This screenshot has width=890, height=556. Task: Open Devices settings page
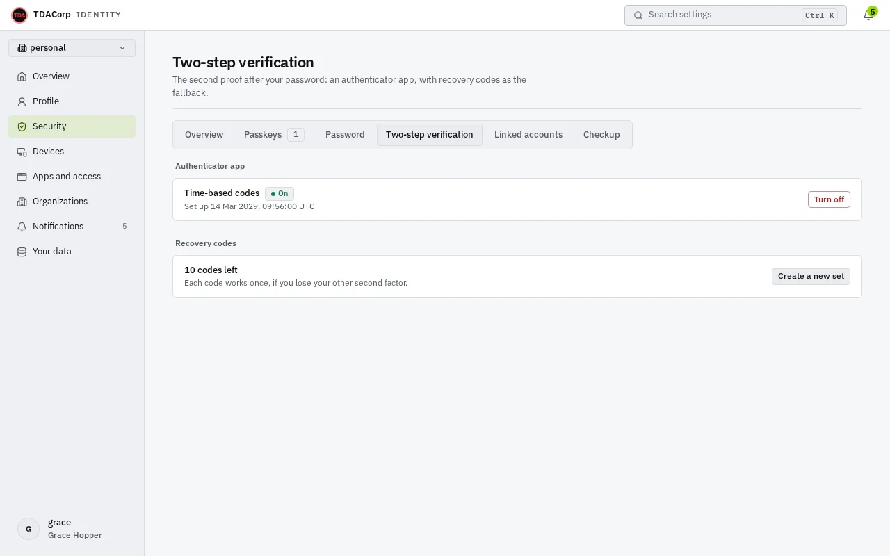[72, 152]
